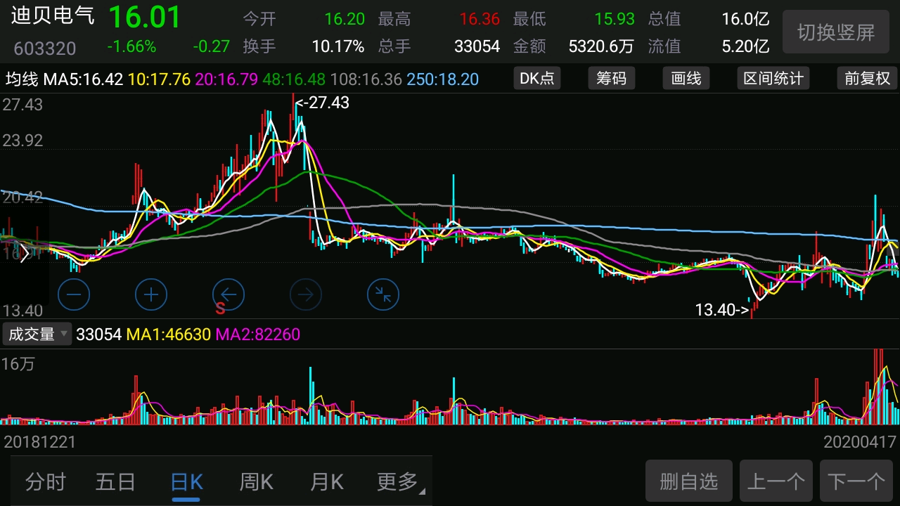The width and height of the screenshot is (900, 506).
Task: Change the 前复权 adjustment setting
Action: [x=867, y=78]
